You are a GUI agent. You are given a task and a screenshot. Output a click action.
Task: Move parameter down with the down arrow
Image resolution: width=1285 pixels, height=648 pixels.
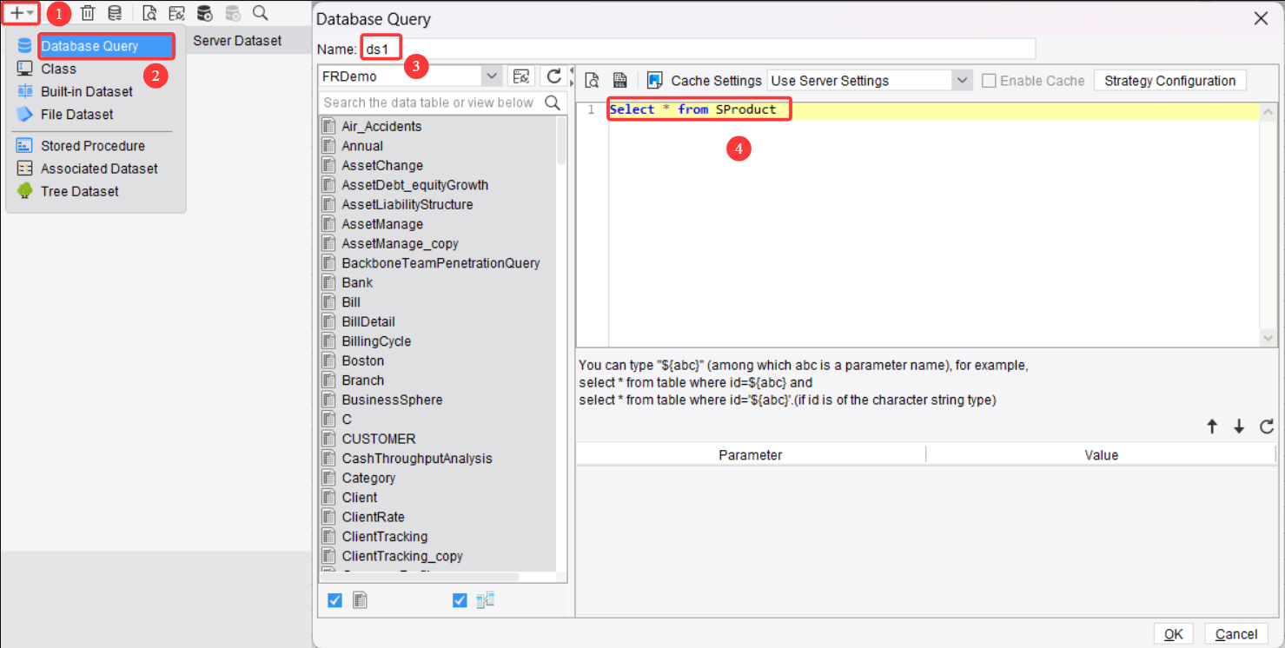[1239, 426]
